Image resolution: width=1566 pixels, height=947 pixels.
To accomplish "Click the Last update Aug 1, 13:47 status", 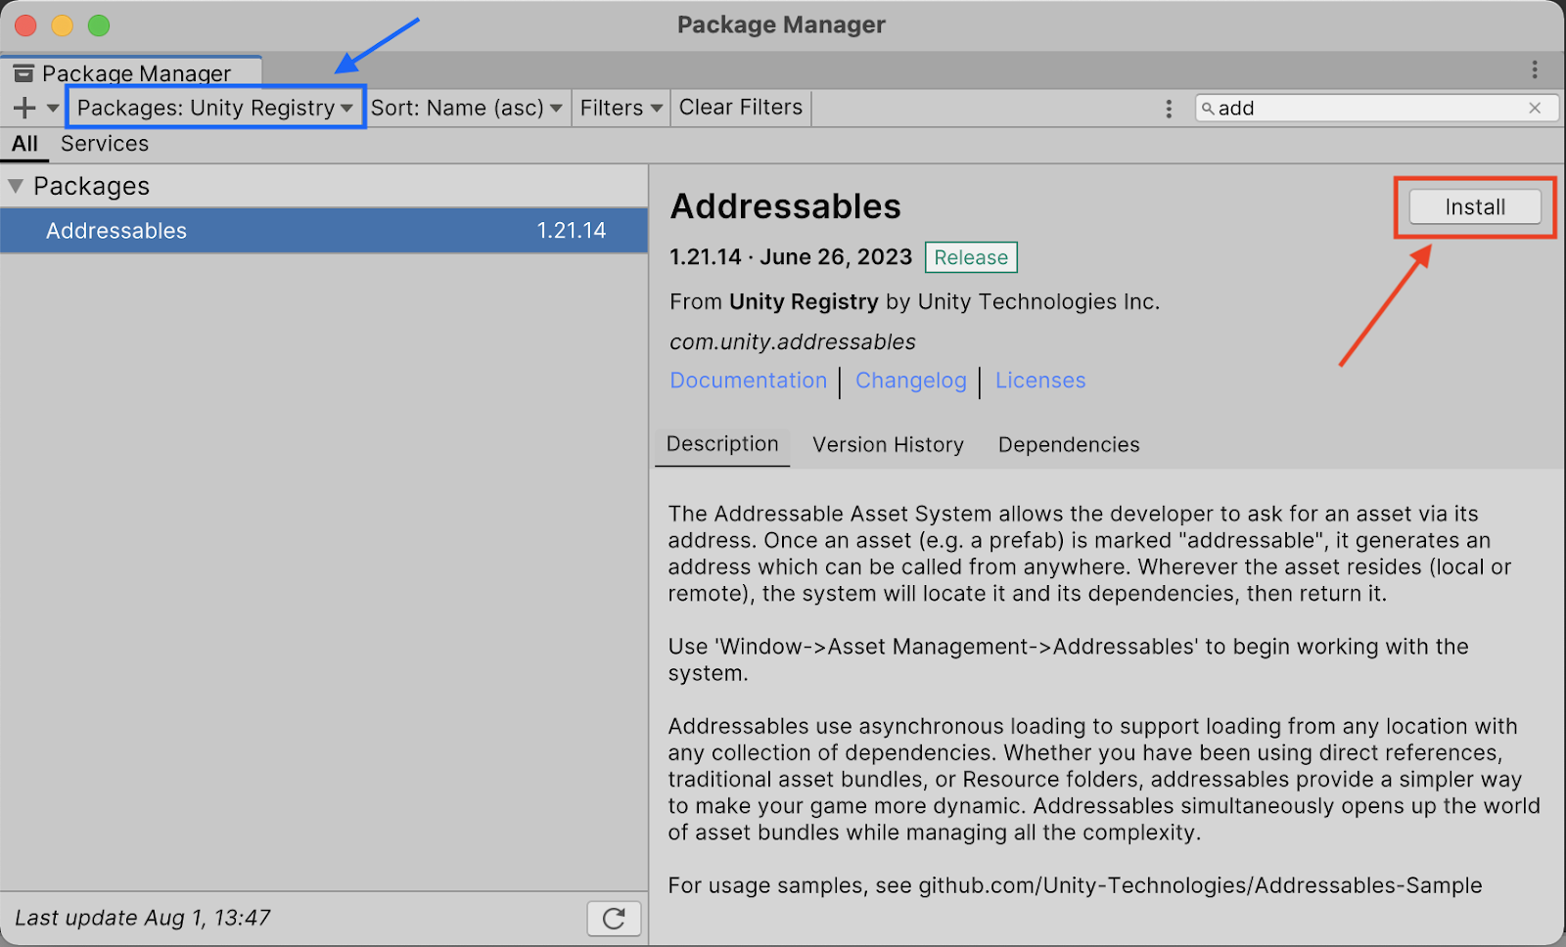I will [143, 918].
